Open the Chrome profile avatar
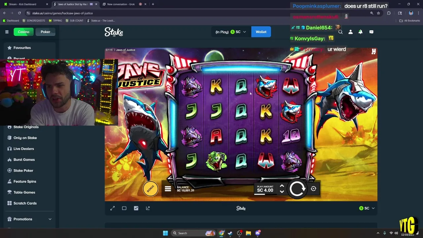 pyautogui.click(x=411, y=13)
